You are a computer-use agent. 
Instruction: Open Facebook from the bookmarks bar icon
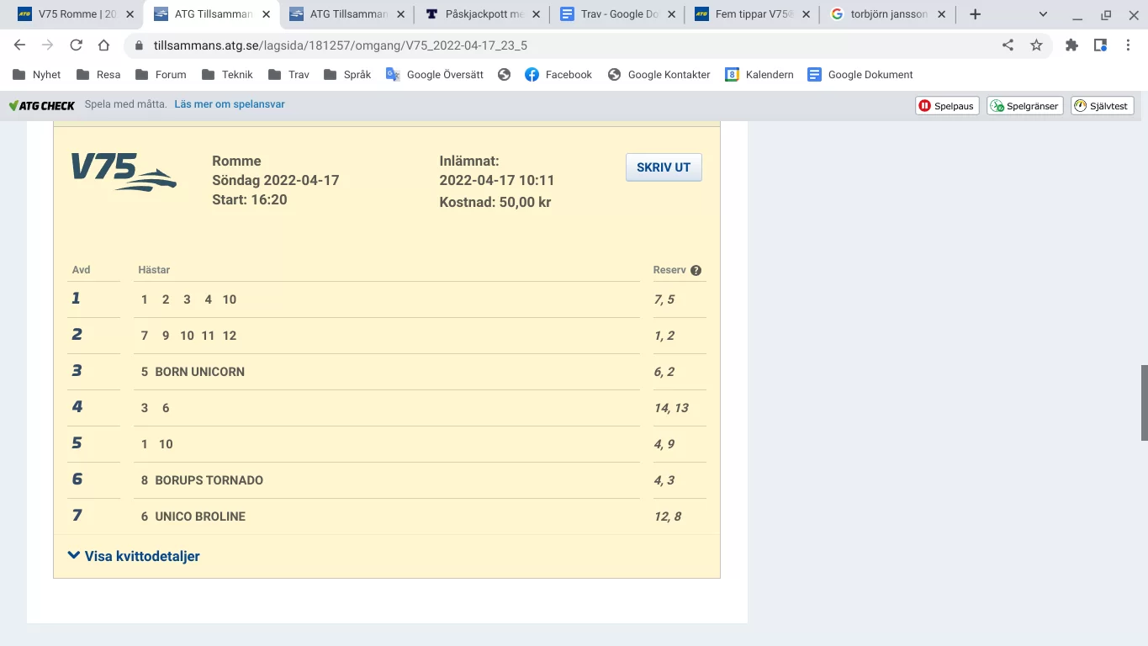point(530,74)
